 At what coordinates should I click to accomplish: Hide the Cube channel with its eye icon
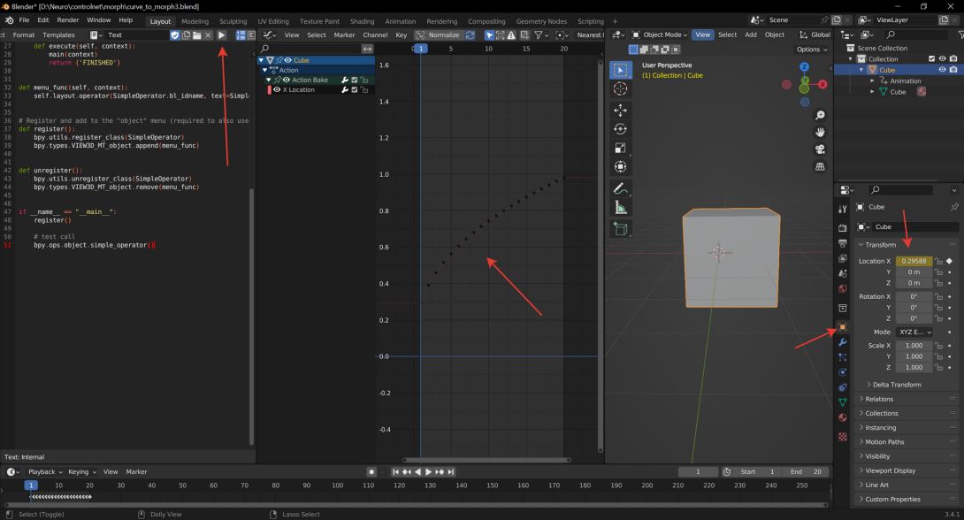point(287,60)
